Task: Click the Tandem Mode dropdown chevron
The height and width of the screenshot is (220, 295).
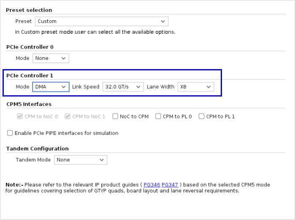Action: pos(102,160)
